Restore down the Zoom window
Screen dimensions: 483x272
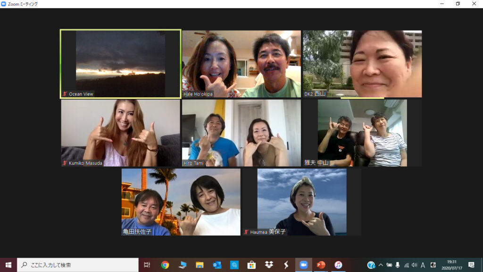click(x=458, y=4)
